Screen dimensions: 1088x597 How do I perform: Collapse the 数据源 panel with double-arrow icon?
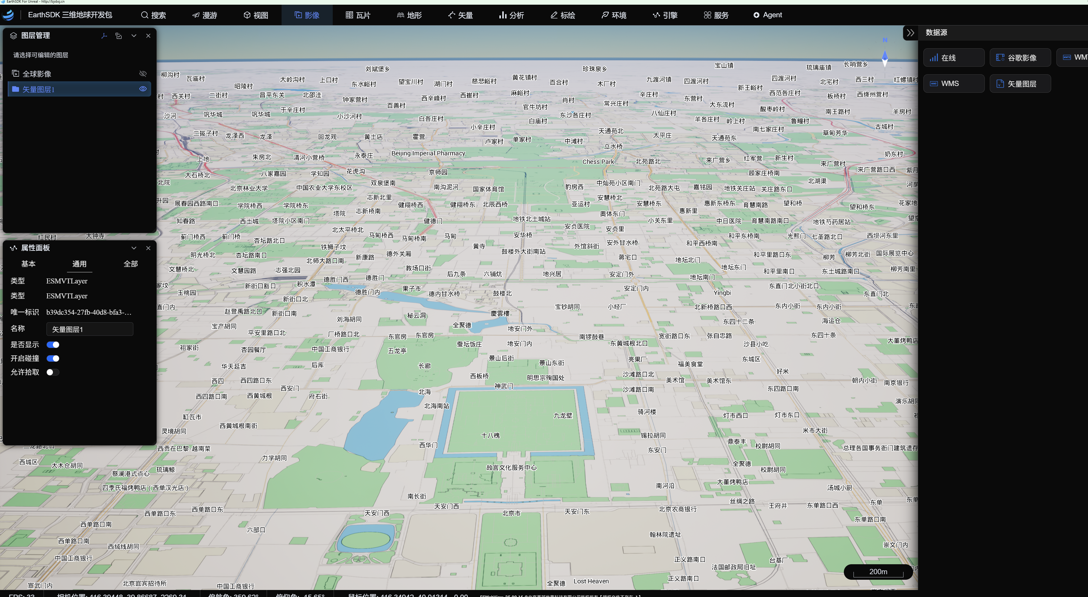point(910,32)
